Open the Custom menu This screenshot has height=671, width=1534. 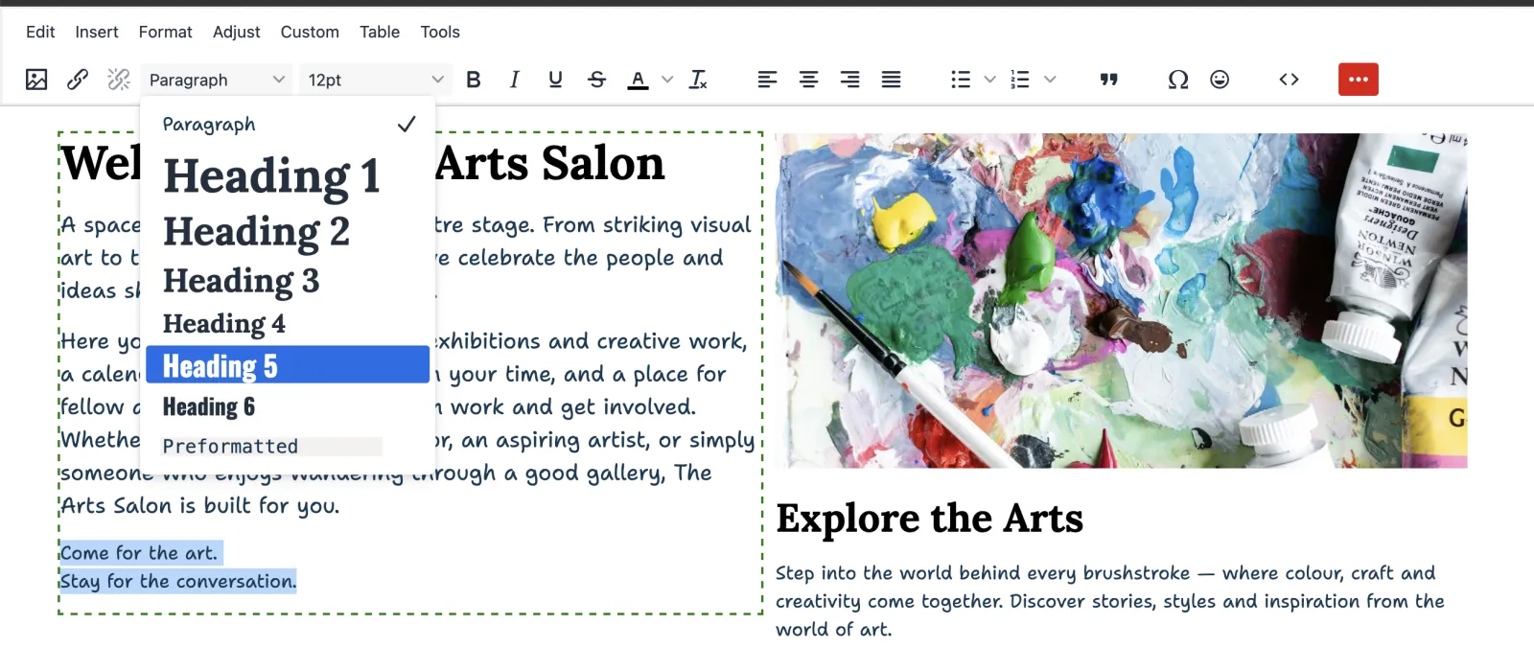click(x=310, y=32)
